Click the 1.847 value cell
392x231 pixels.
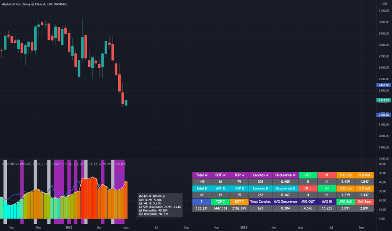click(x=365, y=182)
